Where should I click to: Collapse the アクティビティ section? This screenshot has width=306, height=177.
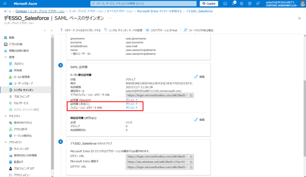pyautogui.click(x=6, y=142)
